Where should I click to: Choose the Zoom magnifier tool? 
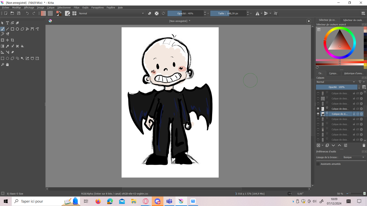point(3,65)
